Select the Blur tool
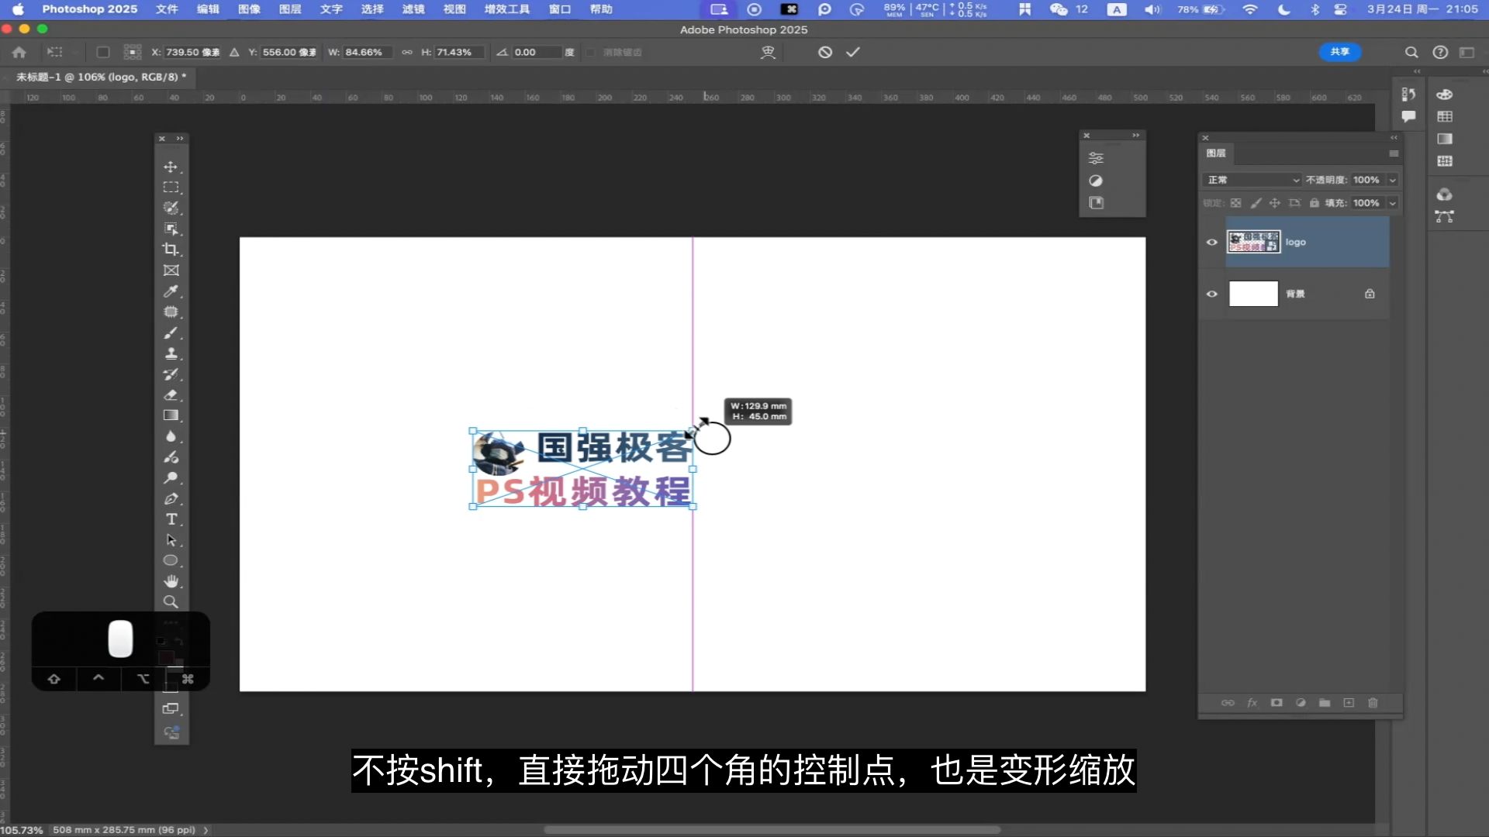 (x=171, y=436)
